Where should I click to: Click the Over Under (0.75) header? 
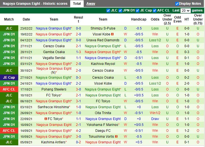point(198,19)
